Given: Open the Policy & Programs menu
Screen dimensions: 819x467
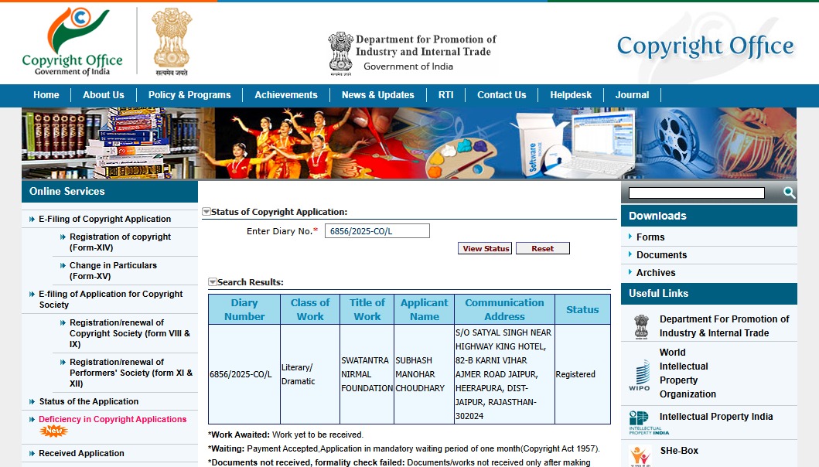Looking at the screenshot, I should (x=189, y=95).
